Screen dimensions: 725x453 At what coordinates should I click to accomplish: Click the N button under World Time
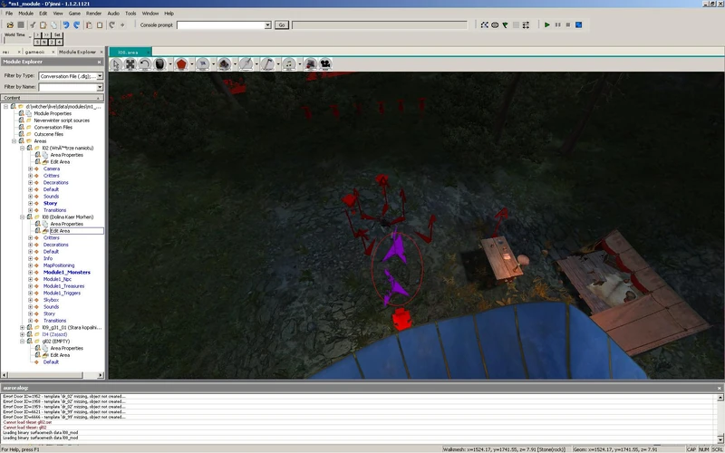[x=44, y=42]
